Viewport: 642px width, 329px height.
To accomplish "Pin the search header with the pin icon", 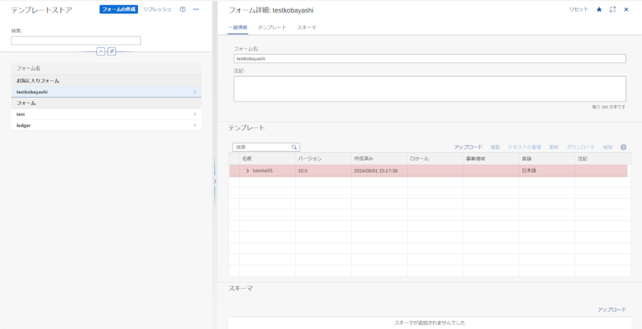I will tap(112, 51).
